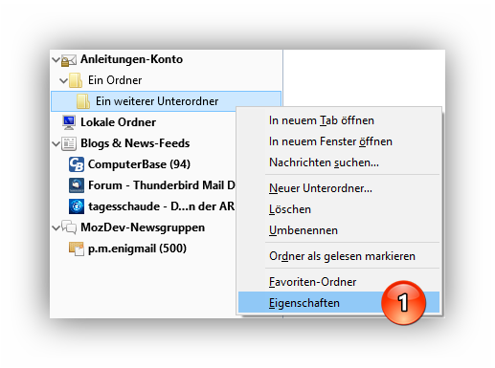Image resolution: width=495 pixels, height=368 pixels.
Task: Click the Thunderbird Mail forum feed icon
Action: tap(77, 185)
